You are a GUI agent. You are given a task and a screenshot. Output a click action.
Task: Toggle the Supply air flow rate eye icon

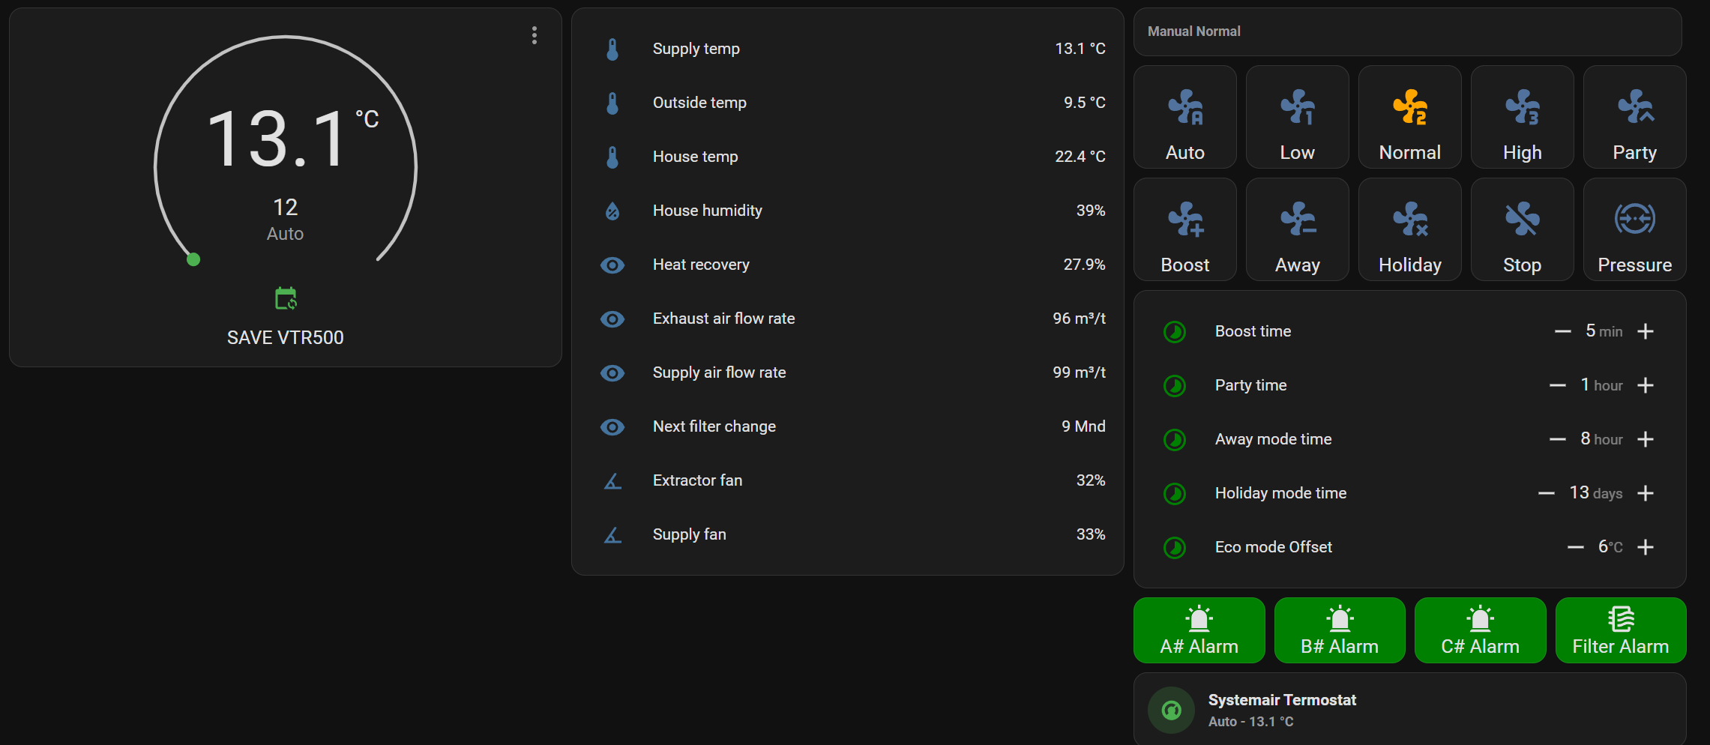[x=612, y=372]
